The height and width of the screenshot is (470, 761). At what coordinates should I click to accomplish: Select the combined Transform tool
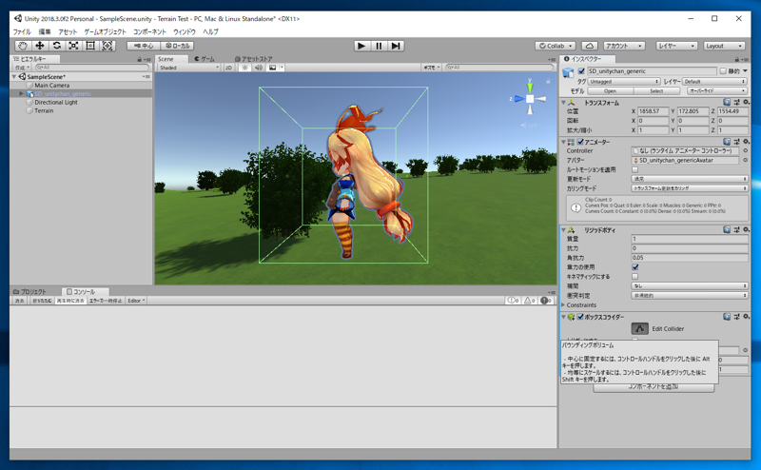coord(107,46)
